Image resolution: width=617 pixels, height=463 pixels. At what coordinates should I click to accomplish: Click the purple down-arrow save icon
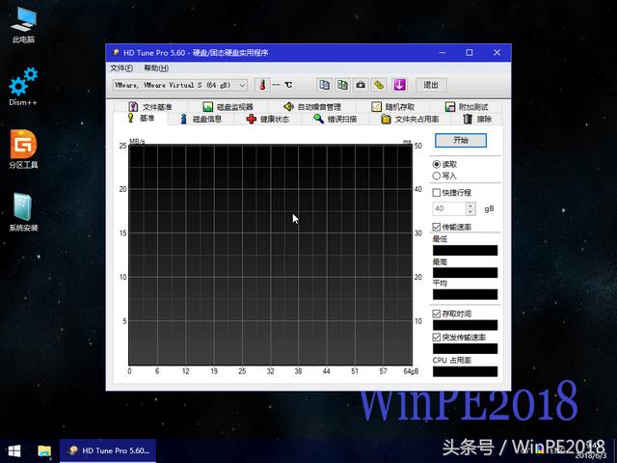[399, 85]
